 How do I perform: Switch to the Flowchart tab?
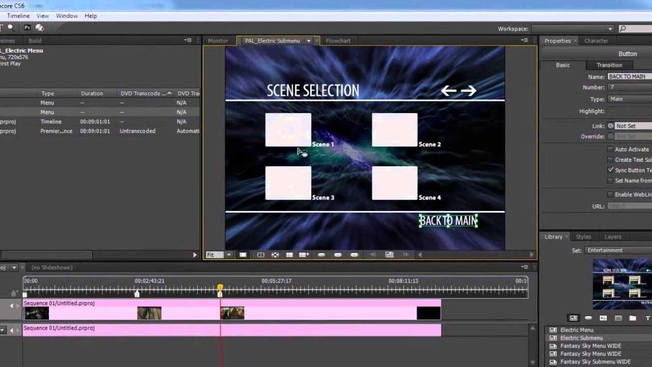338,41
